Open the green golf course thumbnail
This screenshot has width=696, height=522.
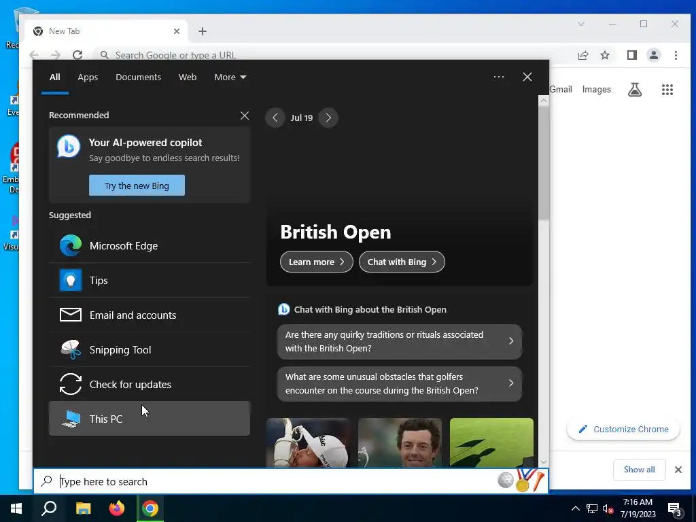pos(491,442)
